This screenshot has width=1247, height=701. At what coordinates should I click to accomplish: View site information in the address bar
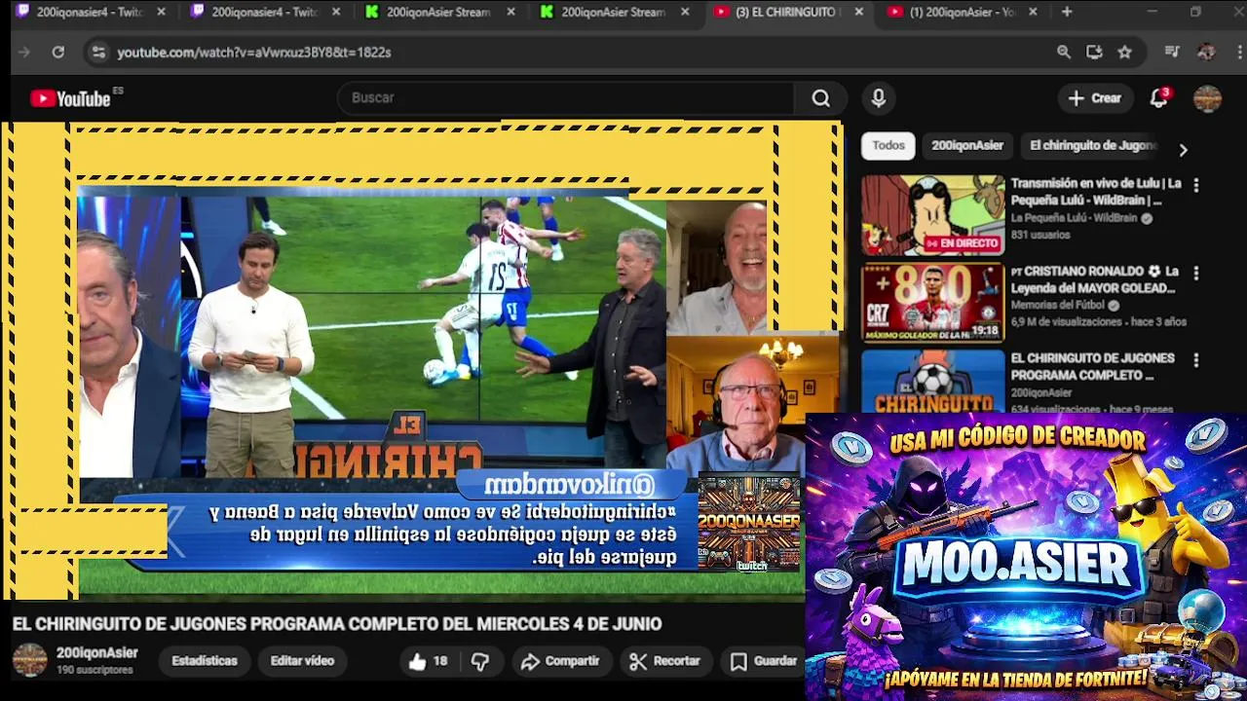tap(97, 53)
